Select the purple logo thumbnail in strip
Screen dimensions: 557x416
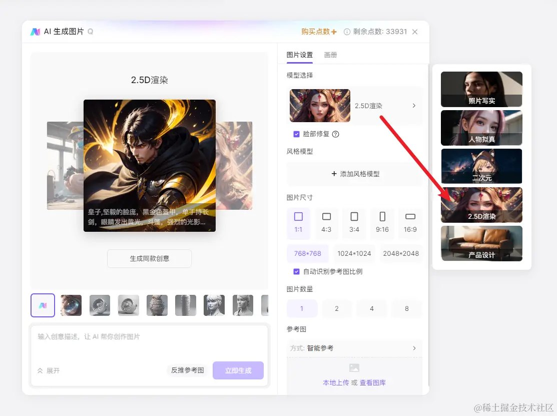43,305
